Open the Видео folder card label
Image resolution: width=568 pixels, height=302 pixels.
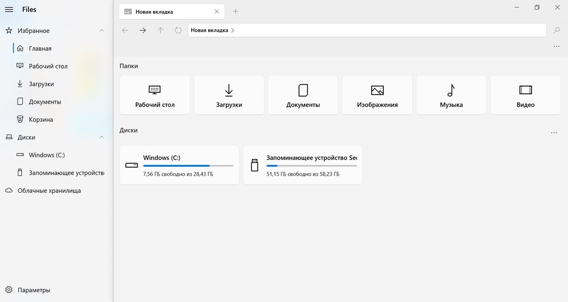click(x=525, y=105)
